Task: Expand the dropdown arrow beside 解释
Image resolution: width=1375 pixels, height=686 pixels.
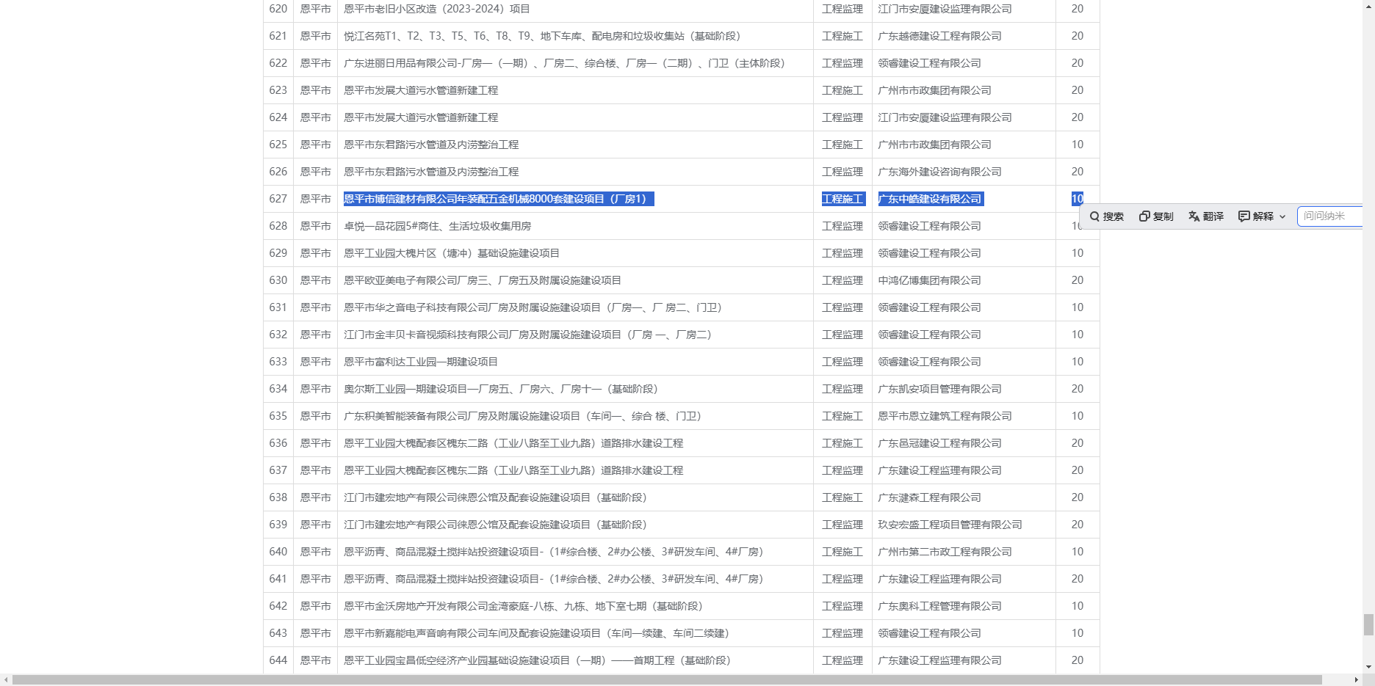Action: click(x=1282, y=216)
